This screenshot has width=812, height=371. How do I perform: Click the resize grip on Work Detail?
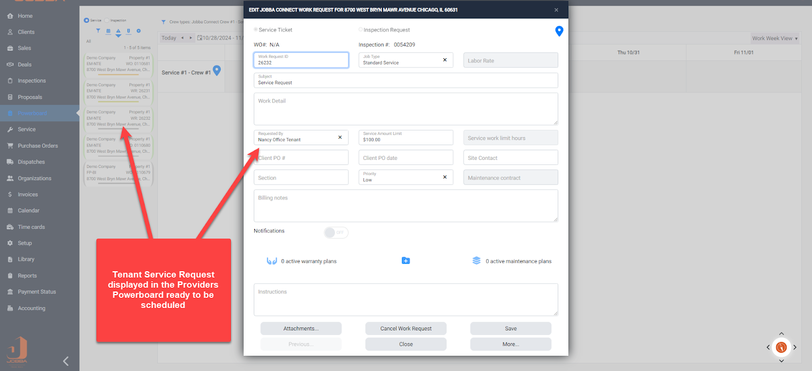(x=555, y=122)
